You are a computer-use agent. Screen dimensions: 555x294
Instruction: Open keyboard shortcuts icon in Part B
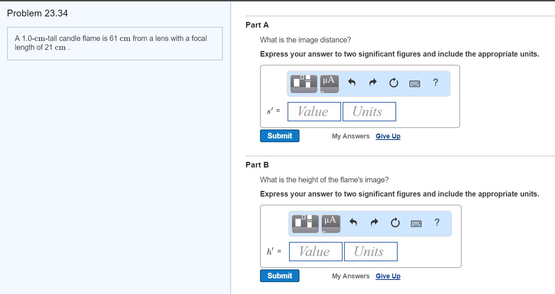pos(416,224)
